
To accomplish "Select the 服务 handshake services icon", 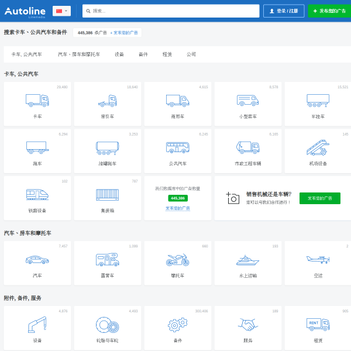I will pos(248,325).
